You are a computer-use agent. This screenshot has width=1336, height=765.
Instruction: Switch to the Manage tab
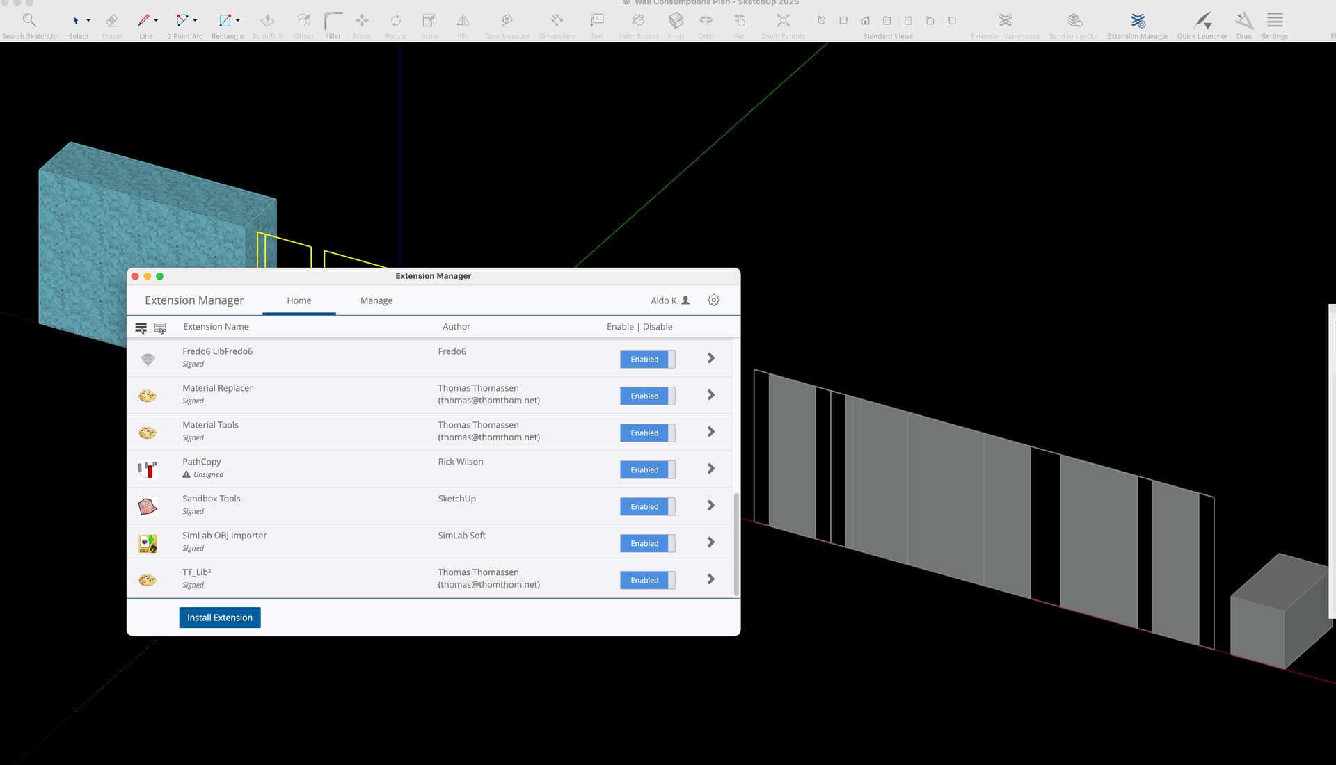tap(376, 300)
